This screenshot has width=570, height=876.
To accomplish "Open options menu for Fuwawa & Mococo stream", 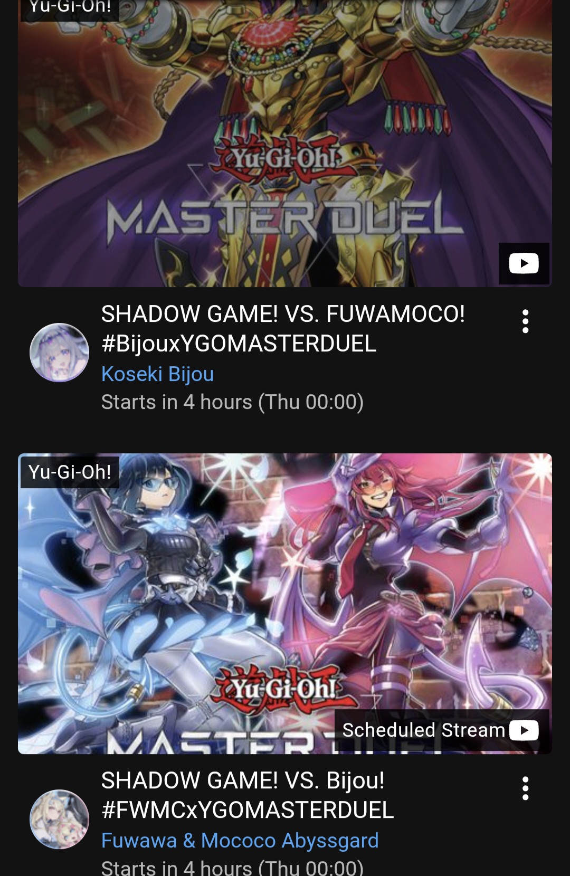I will 525,788.
